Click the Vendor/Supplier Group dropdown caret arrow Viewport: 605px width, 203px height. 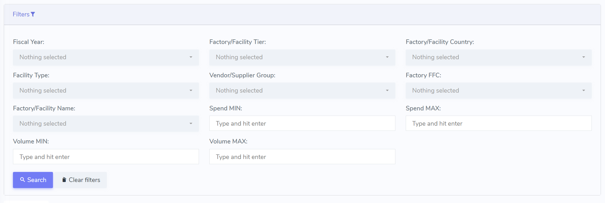tap(387, 91)
